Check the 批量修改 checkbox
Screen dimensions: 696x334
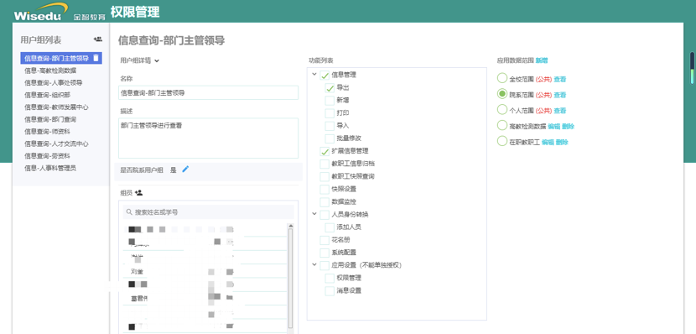tap(330, 138)
